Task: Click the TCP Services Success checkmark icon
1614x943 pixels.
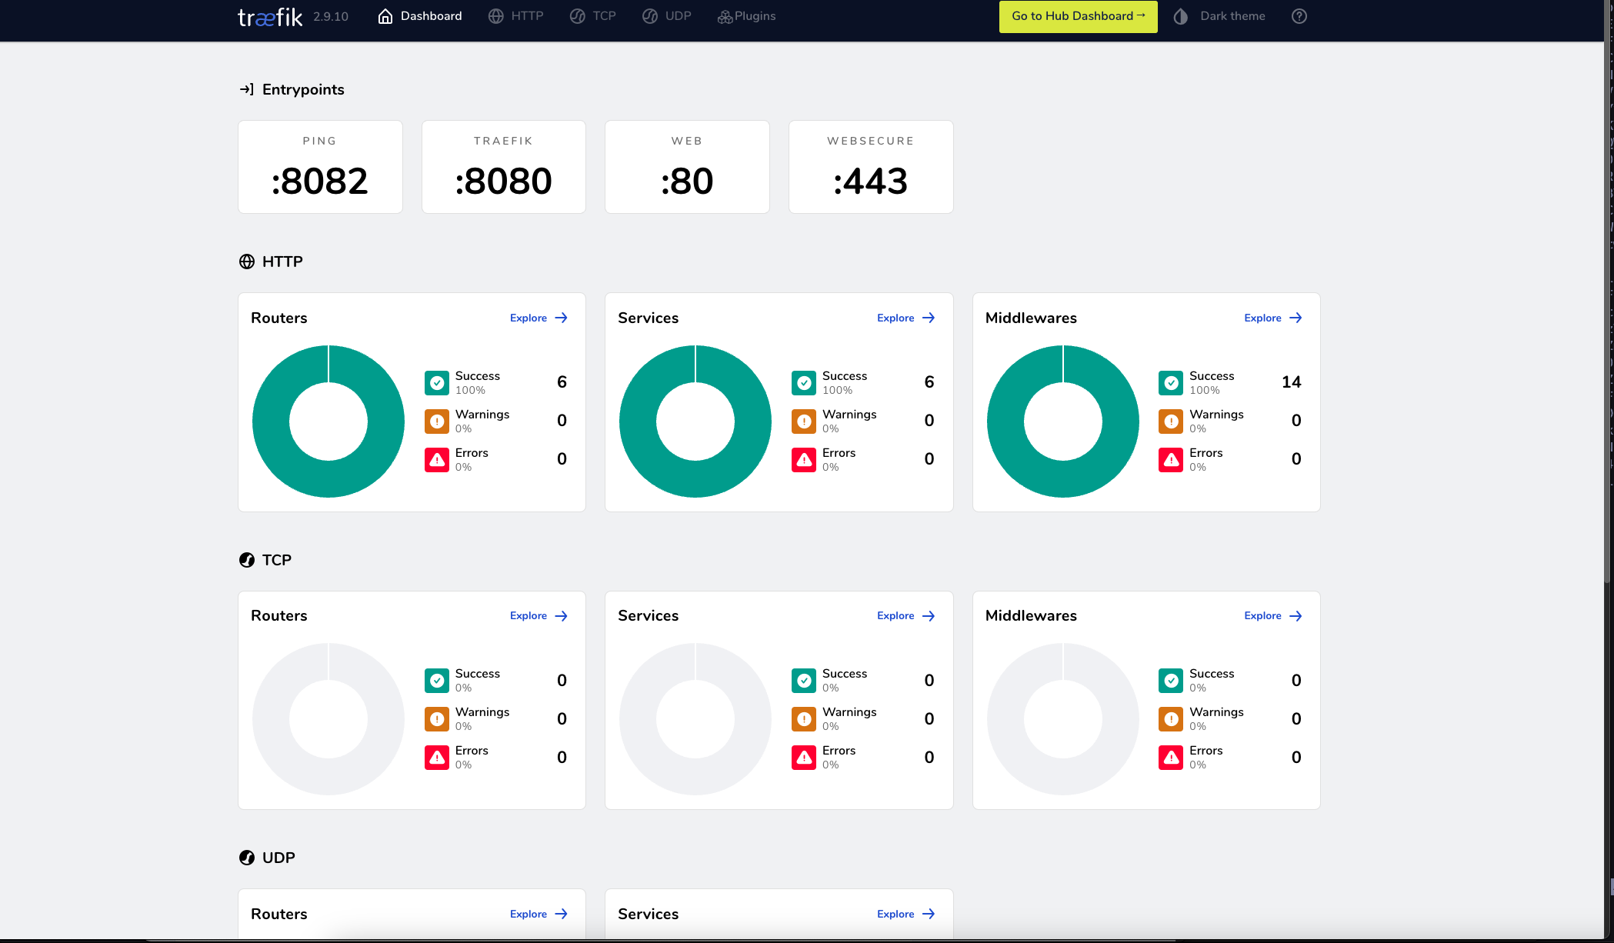Action: (x=804, y=680)
